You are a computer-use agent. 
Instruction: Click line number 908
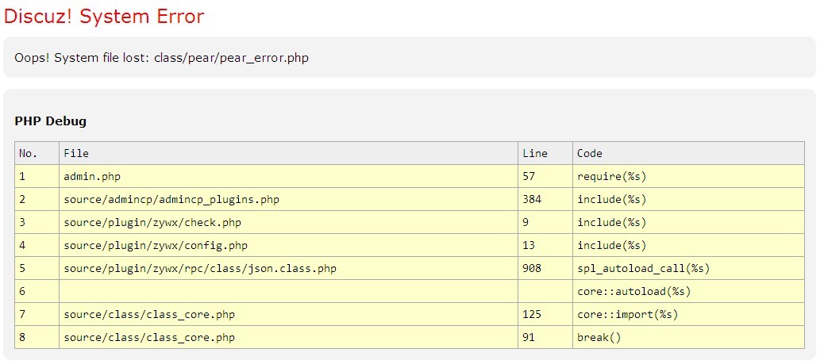(545, 268)
